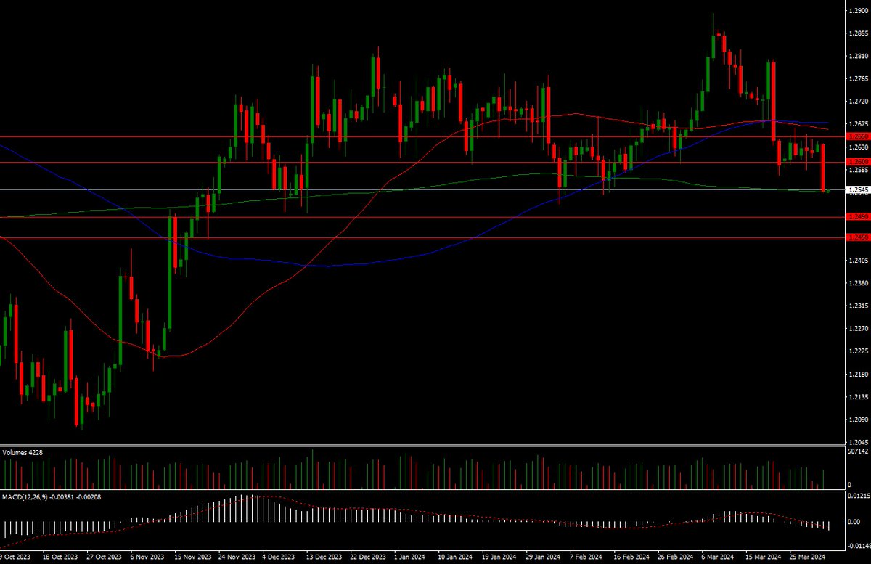This screenshot has width=871, height=564.
Task: Click the 25 Mar 2024 date label
Action: click(807, 557)
